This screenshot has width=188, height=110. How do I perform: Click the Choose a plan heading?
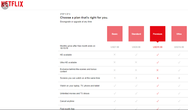coord(84,18)
